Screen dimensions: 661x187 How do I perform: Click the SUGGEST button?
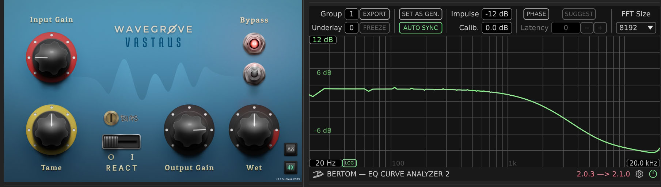coord(579,14)
